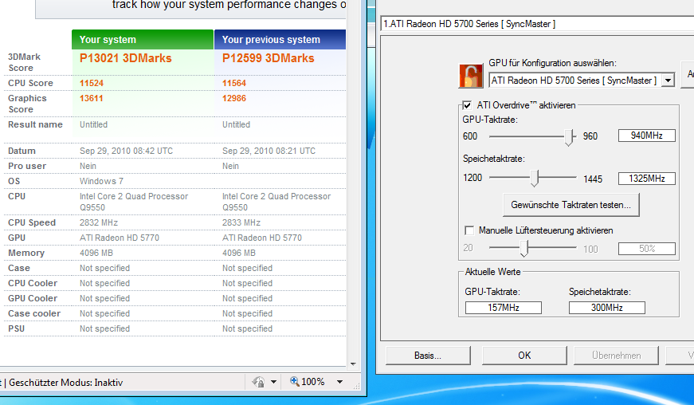The width and height of the screenshot is (694, 405).
Task: Click the ATI Overdrive padlock icon
Action: point(471,76)
